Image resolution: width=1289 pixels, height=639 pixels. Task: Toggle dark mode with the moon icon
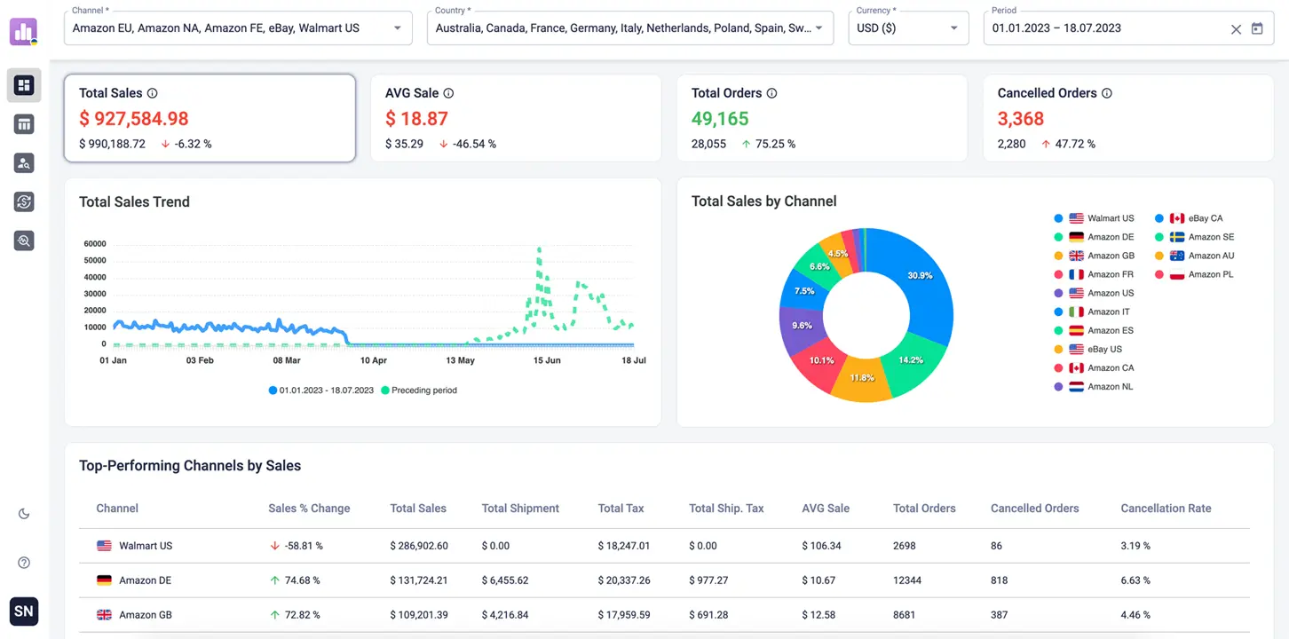(x=24, y=514)
